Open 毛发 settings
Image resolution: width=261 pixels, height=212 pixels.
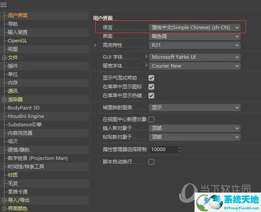pyautogui.click(x=13, y=183)
